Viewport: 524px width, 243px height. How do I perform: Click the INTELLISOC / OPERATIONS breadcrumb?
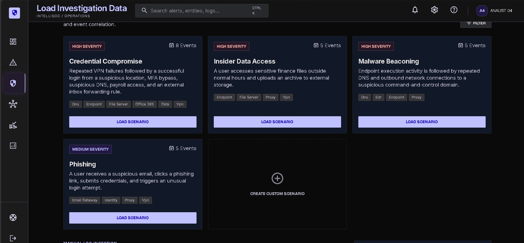(63, 16)
